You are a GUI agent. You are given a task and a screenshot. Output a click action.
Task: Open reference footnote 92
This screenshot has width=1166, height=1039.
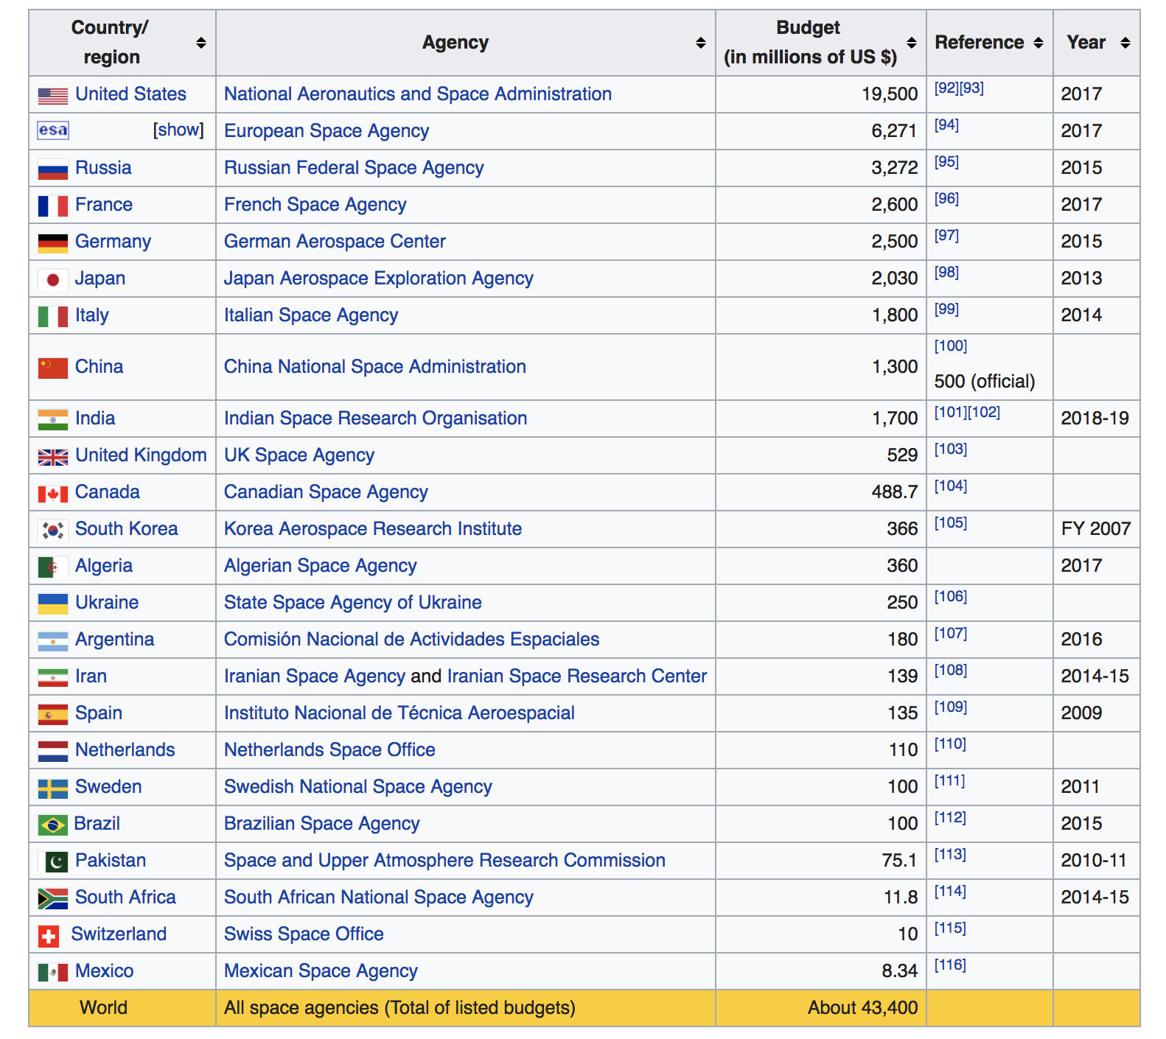(x=946, y=88)
